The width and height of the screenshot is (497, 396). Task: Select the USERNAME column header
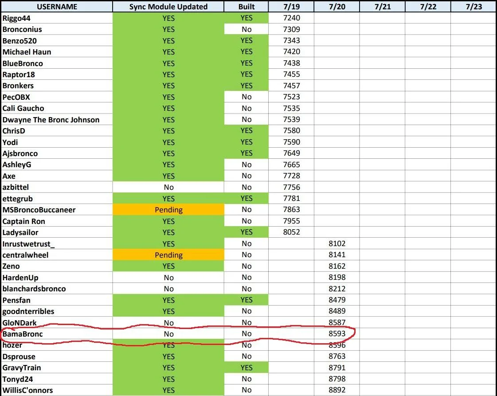pyautogui.click(x=57, y=7)
